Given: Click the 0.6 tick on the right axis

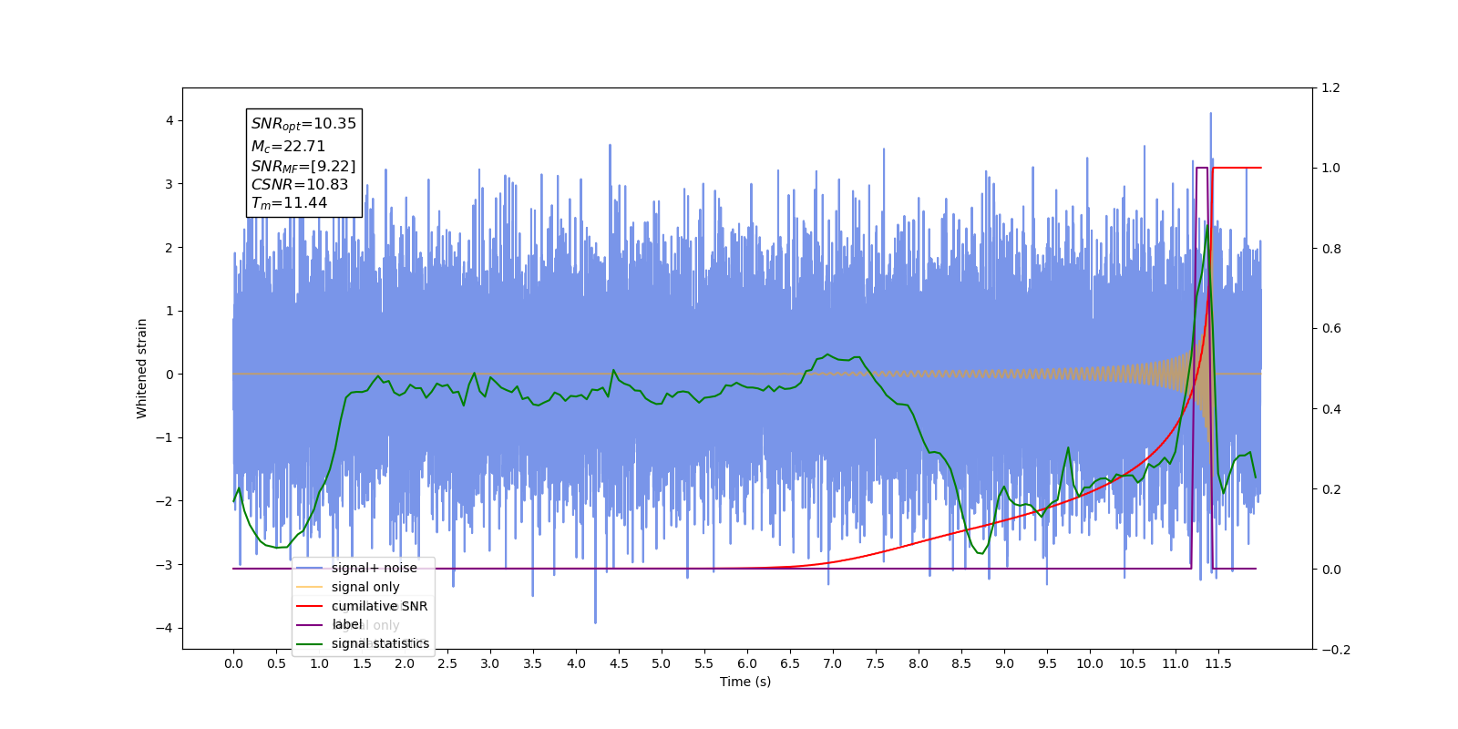Looking at the screenshot, I should [x=1330, y=329].
